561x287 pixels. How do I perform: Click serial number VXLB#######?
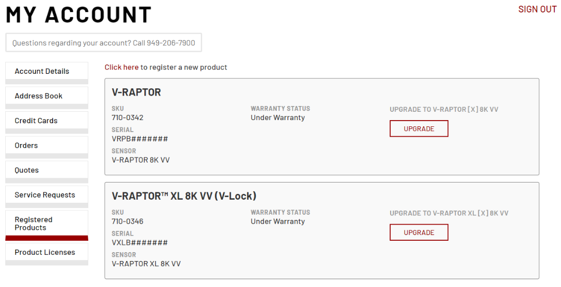click(140, 243)
